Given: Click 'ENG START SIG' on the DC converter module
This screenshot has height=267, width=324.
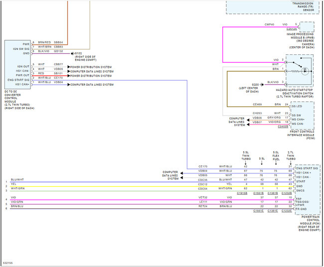Looking at the screenshot, I should [x=18, y=80].
